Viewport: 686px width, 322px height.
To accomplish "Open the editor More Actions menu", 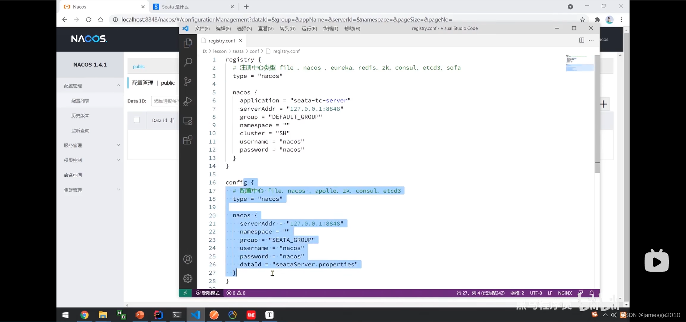I will pos(591,40).
